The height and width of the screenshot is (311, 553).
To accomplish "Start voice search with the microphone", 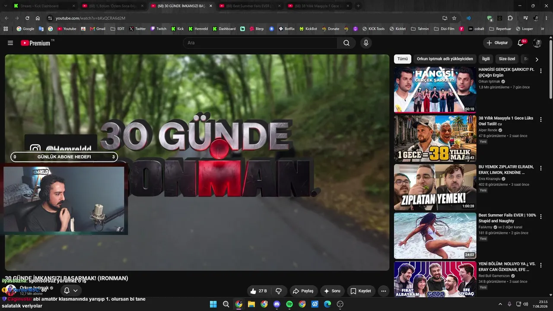I will [x=366, y=43].
